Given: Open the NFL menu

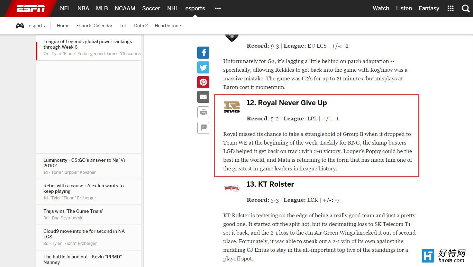Looking at the screenshot, I should coord(65,8).
